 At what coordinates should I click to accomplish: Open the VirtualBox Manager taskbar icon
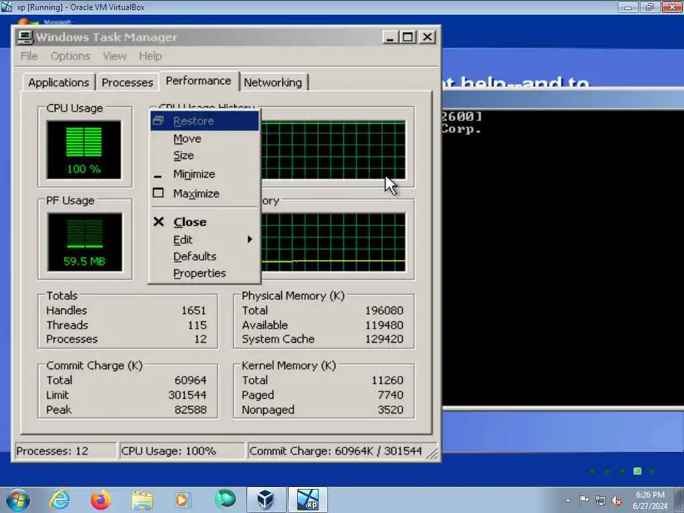266,500
